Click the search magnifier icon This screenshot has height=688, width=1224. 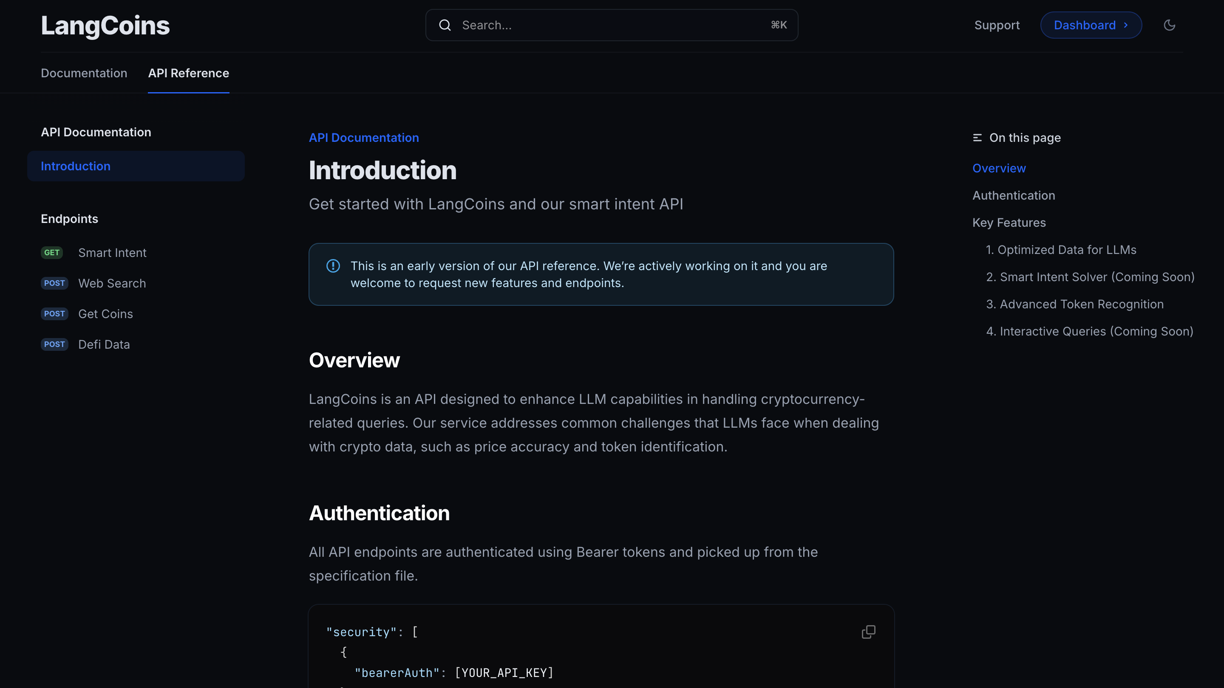(445, 25)
